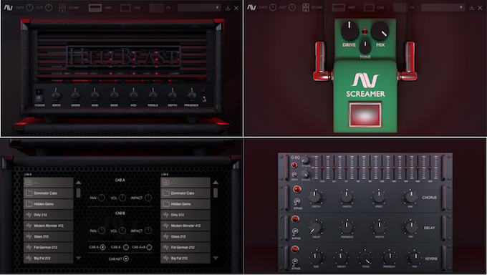This screenshot has height=275, width=487.
Task: Select the AMP head icon in the Screamer window toolbar
Action: pos(339,7)
